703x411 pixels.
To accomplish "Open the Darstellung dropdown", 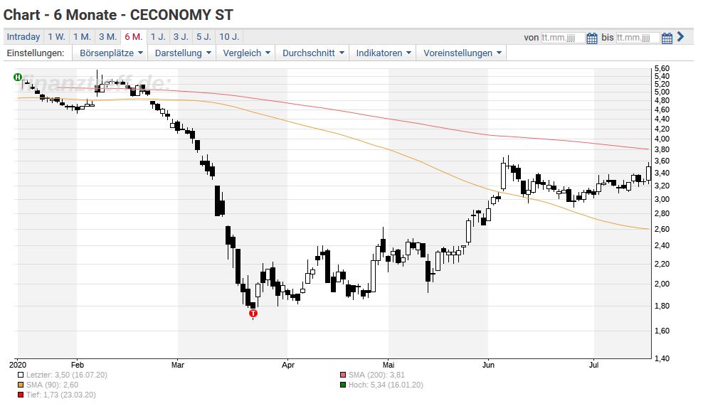I will (x=182, y=53).
